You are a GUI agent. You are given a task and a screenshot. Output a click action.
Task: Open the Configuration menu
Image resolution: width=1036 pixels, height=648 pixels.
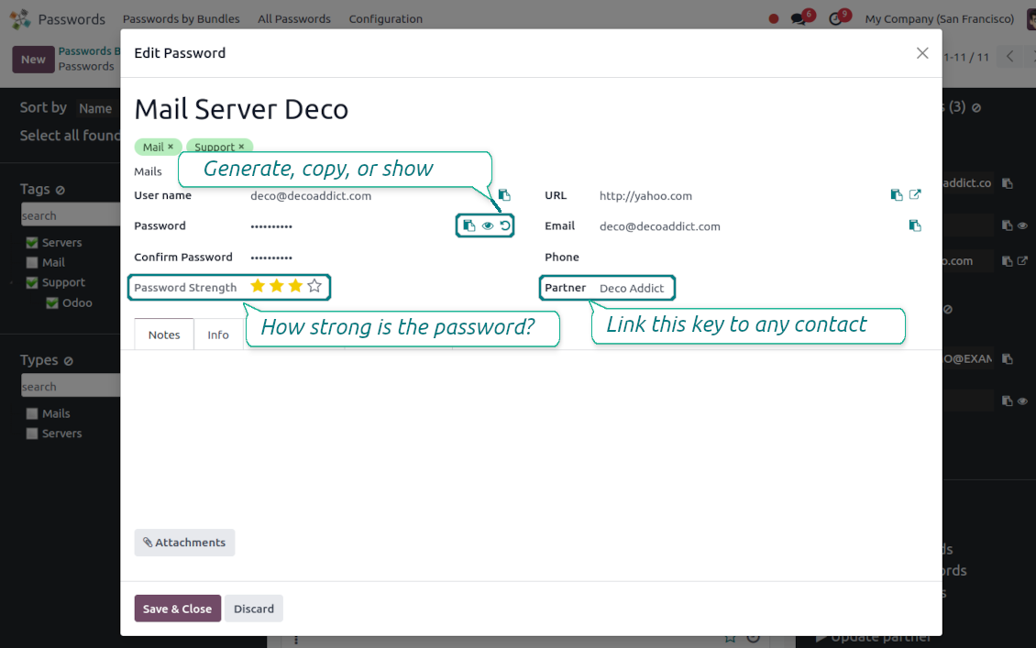coord(386,19)
